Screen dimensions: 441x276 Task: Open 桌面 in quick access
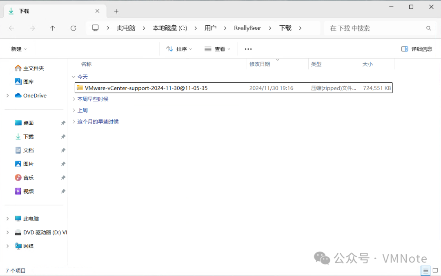click(24, 123)
